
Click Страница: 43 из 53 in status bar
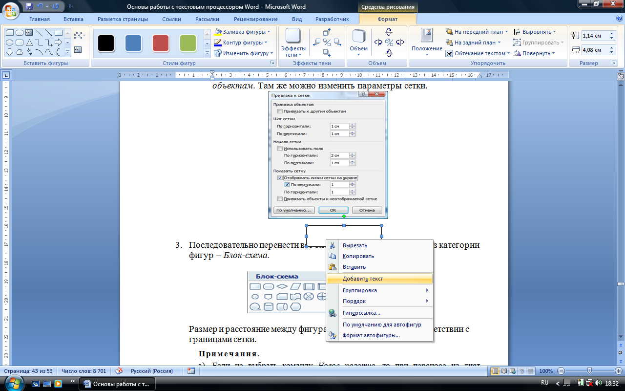coord(28,371)
